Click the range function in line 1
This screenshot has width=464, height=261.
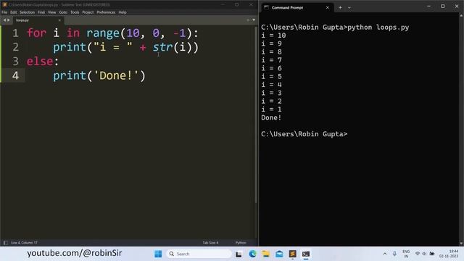[x=103, y=33]
